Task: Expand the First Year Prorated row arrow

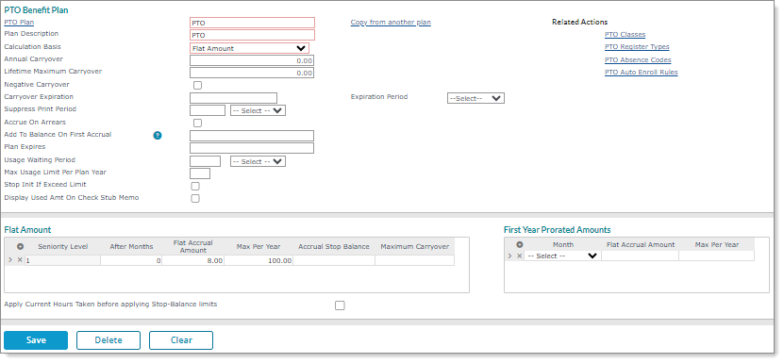Action: (510, 256)
